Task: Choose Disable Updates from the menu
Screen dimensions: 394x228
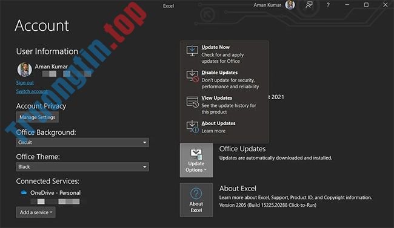Action: [224, 79]
